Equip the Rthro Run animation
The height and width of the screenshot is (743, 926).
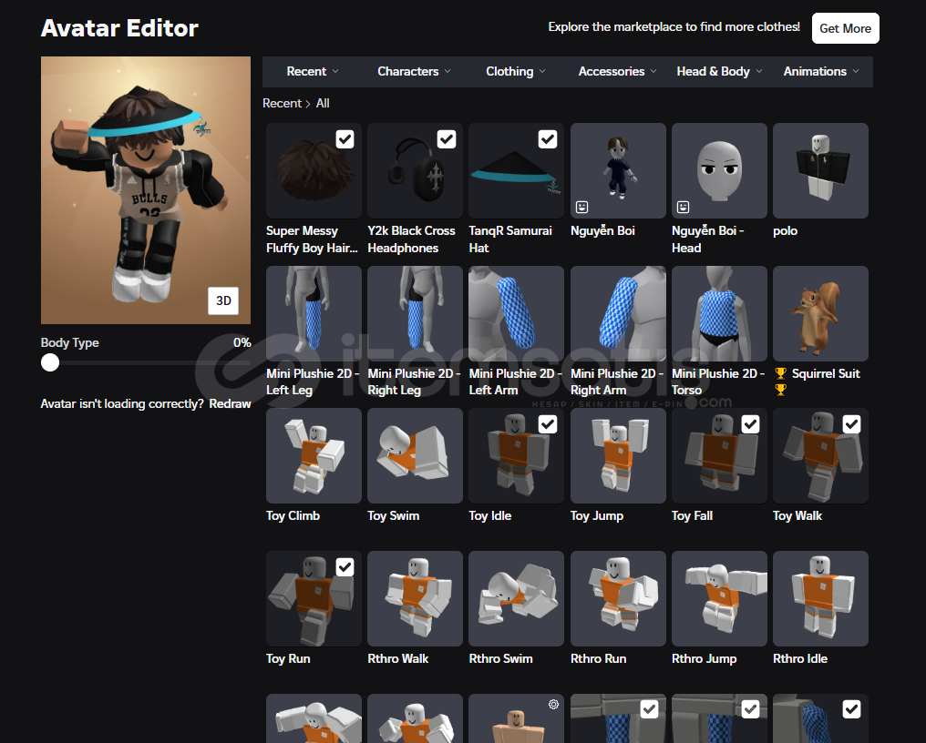tap(618, 598)
